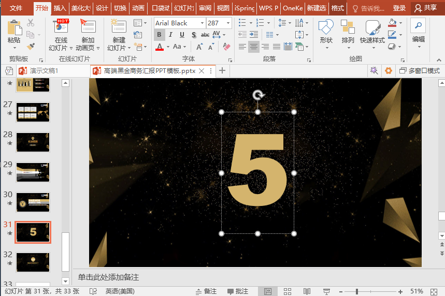The height and width of the screenshot is (296, 445).
Task: Click the 共享 Share button
Action: point(426,8)
